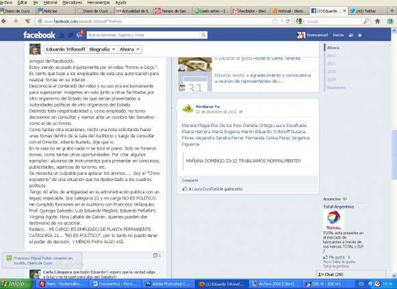397x289 pixels.
Task: Open the Biografía dropdown
Action: click(102, 50)
